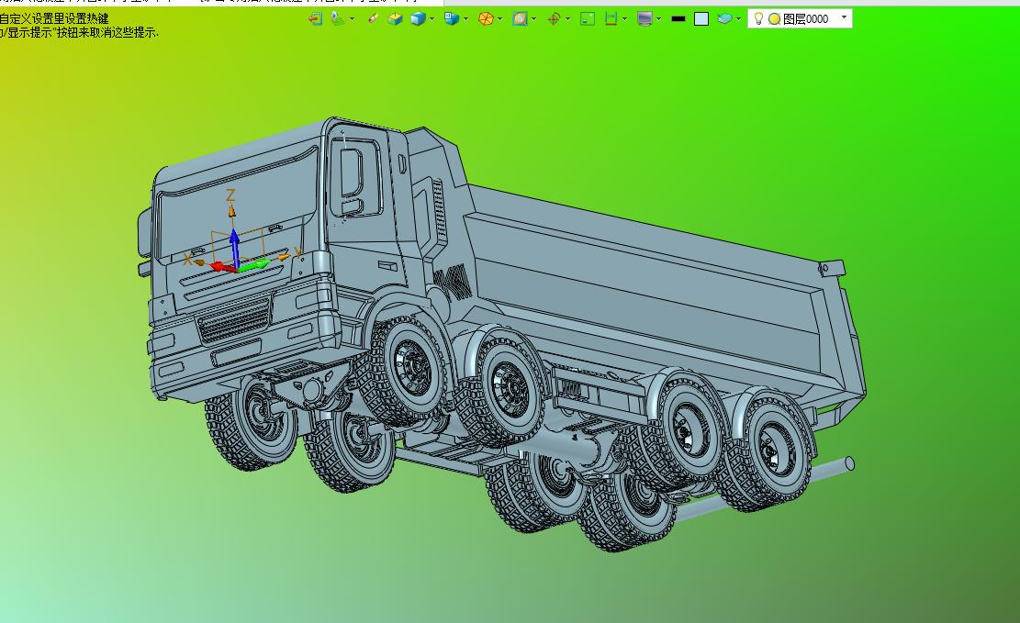Select the eraser brush icon
1020x623 pixels.
click(373, 19)
